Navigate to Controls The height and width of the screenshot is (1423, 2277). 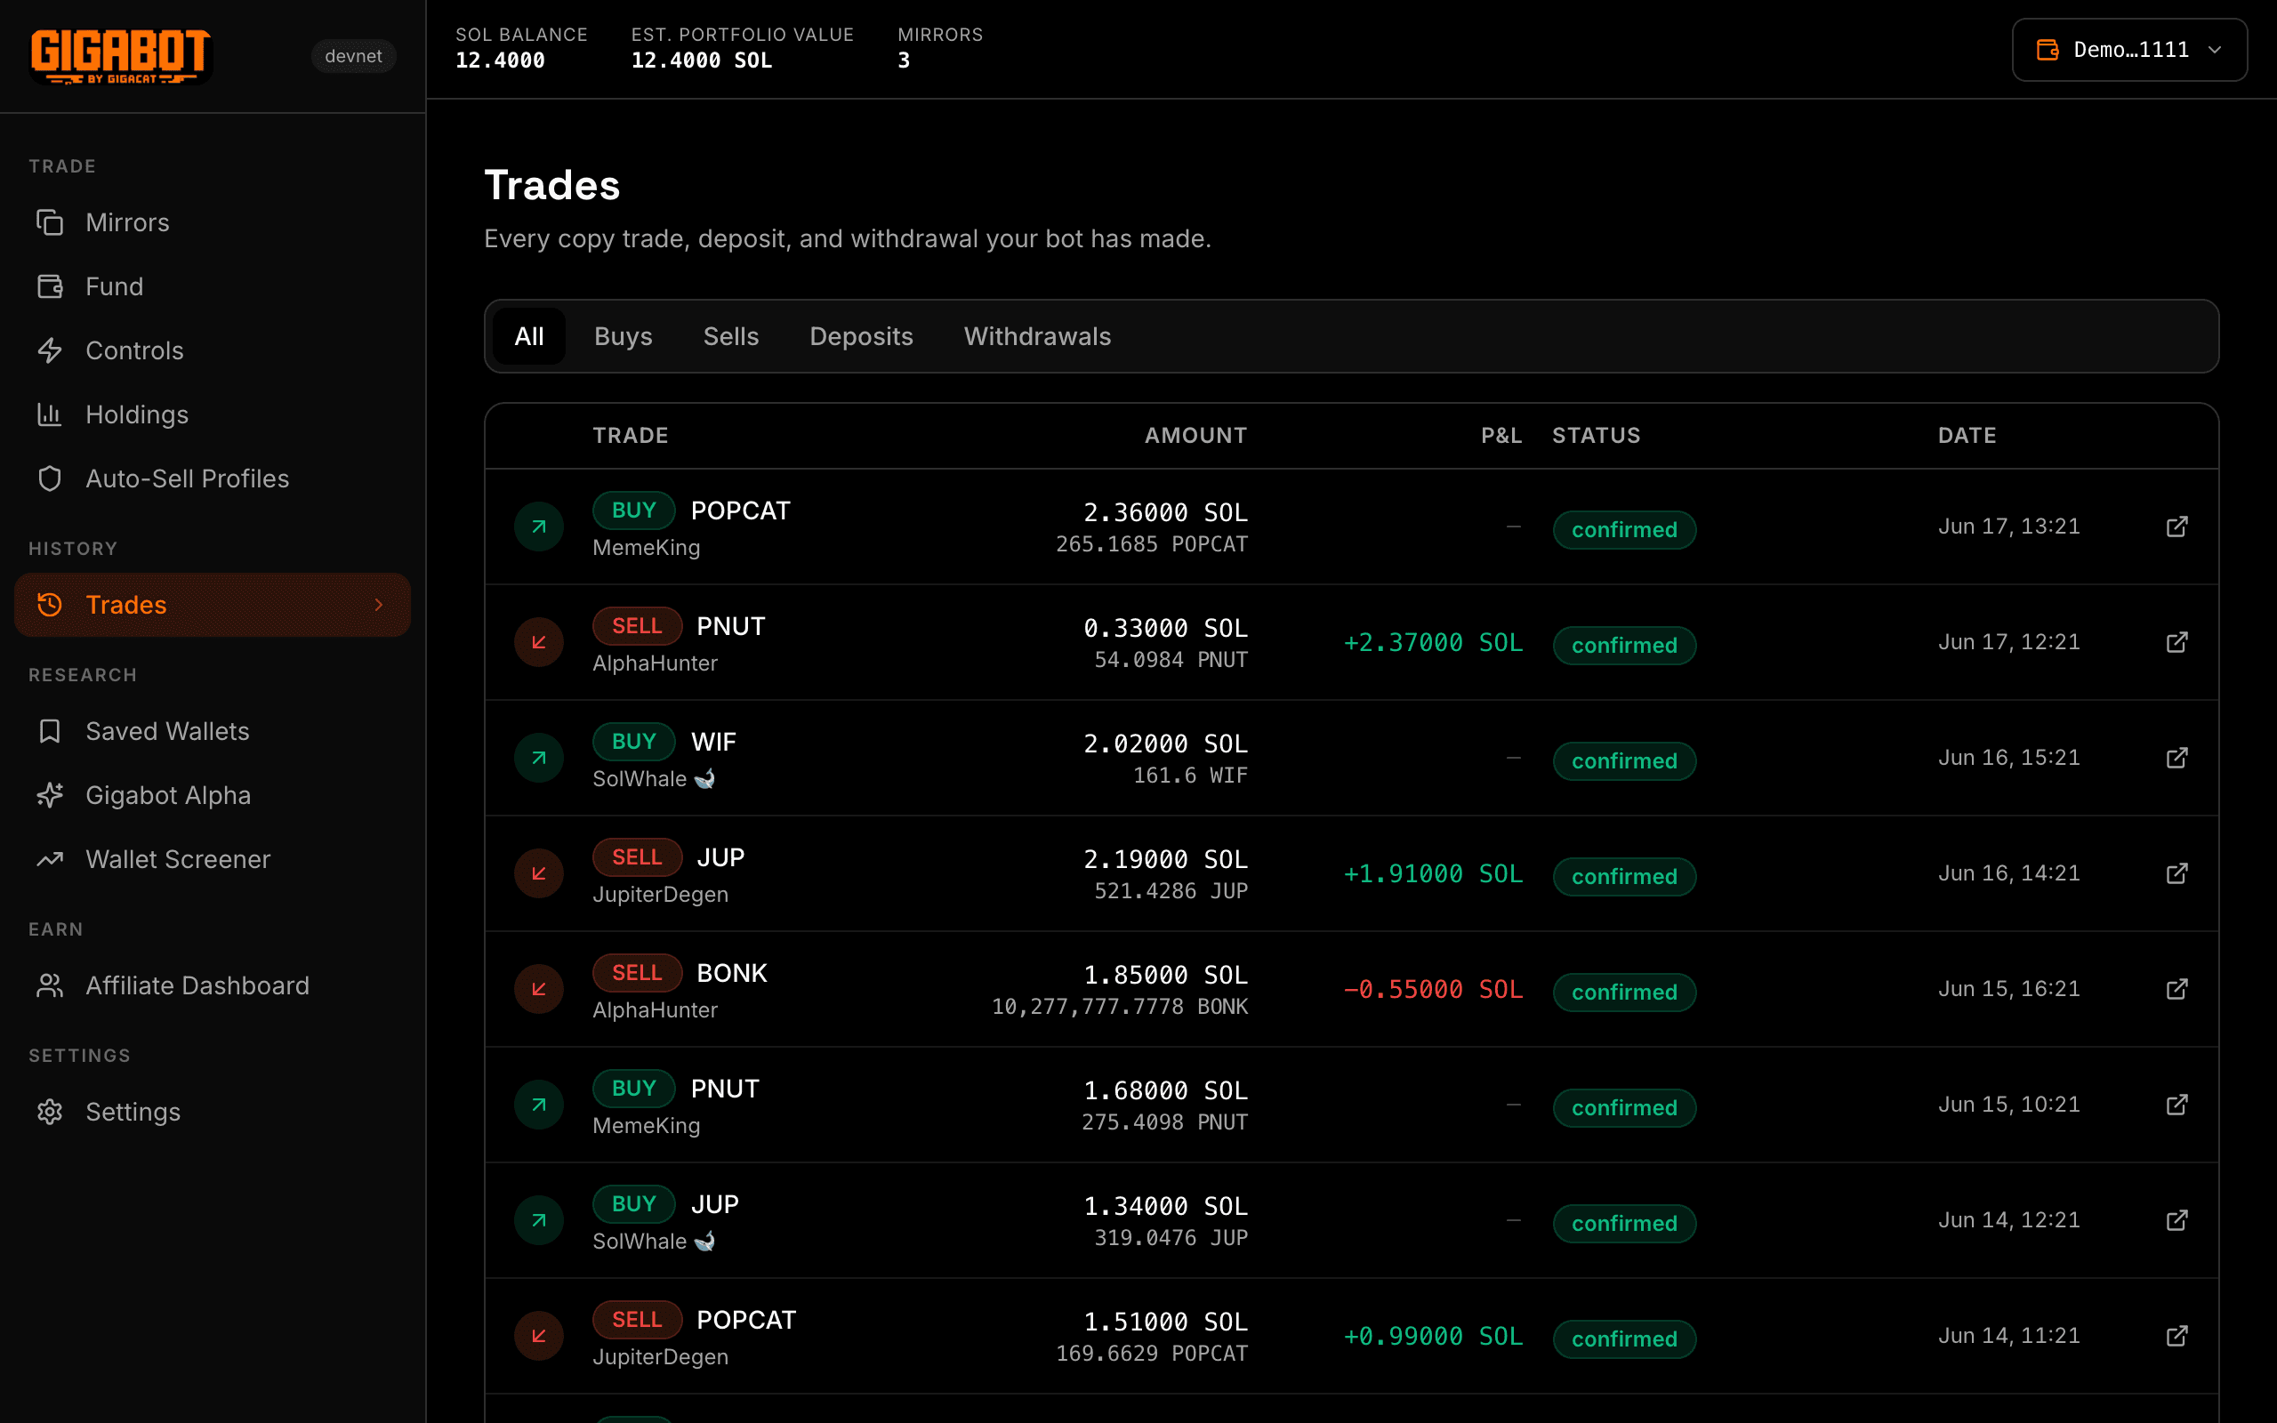pyautogui.click(x=213, y=350)
